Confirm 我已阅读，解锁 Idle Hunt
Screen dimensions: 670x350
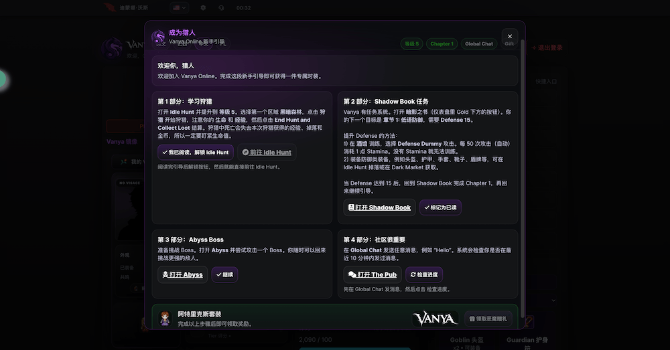tap(195, 152)
